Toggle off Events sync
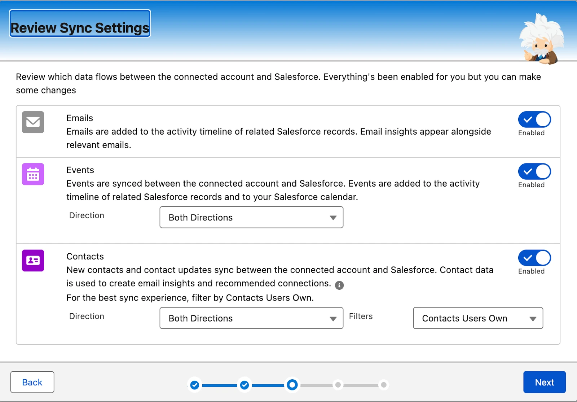 click(534, 171)
